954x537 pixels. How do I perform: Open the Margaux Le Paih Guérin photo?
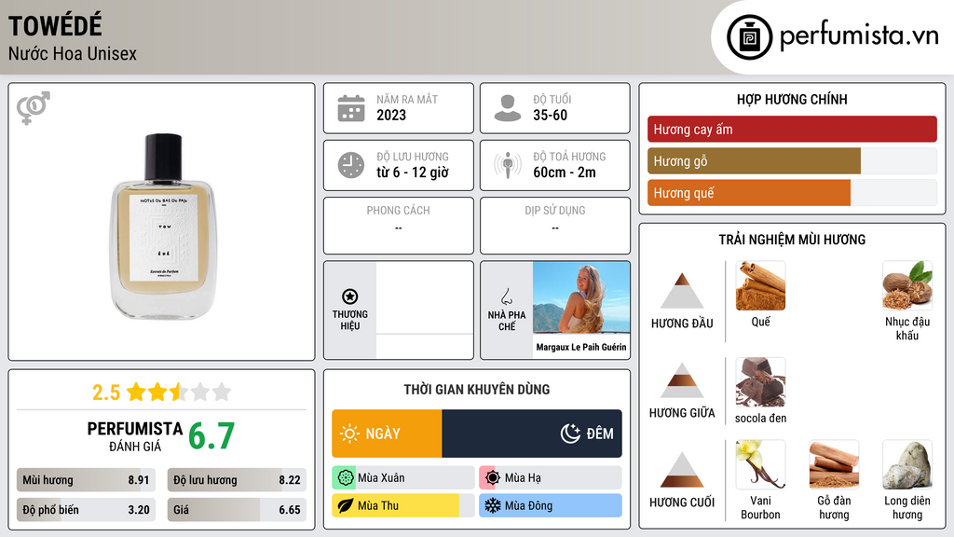581,297
